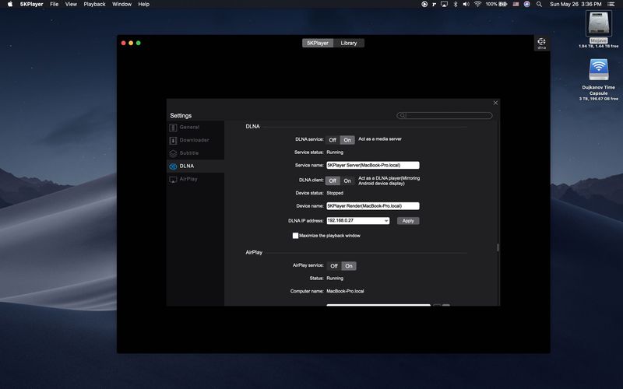The height and width of the screenshot is (389, 623).
Task: Click the 'Act as a media server' text
Action: [380, 139]
